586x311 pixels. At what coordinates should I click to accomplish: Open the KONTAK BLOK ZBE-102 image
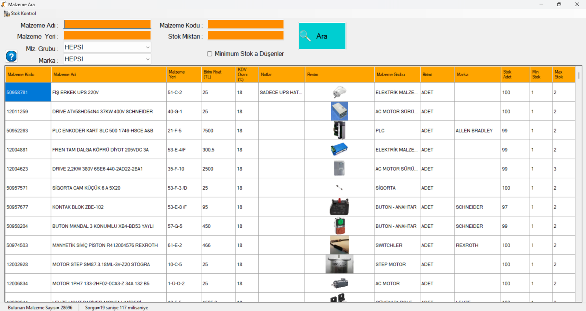click(x=340, y=207)
